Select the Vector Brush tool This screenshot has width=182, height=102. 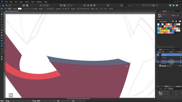tap(2, 27)
